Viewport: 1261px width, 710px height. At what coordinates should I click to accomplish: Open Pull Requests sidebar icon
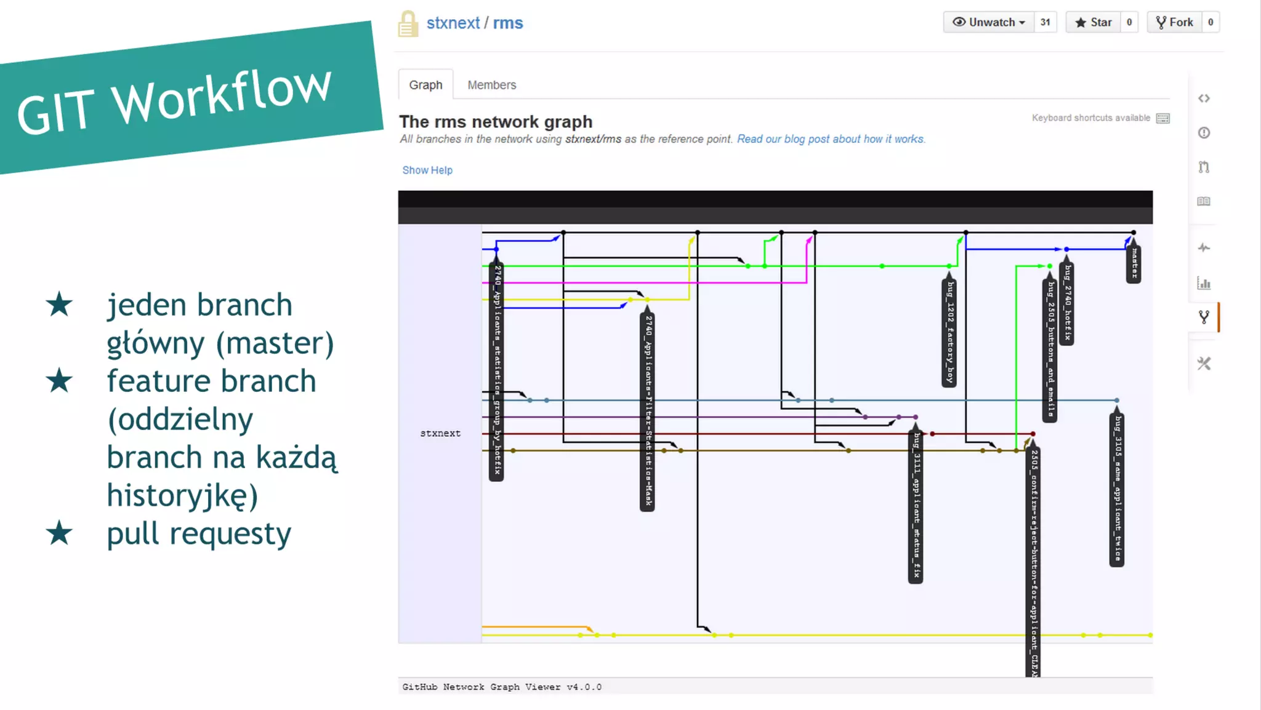click(1204, 167)
